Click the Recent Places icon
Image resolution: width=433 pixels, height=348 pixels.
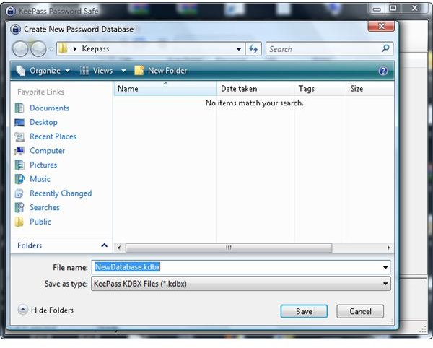(19, 136)
